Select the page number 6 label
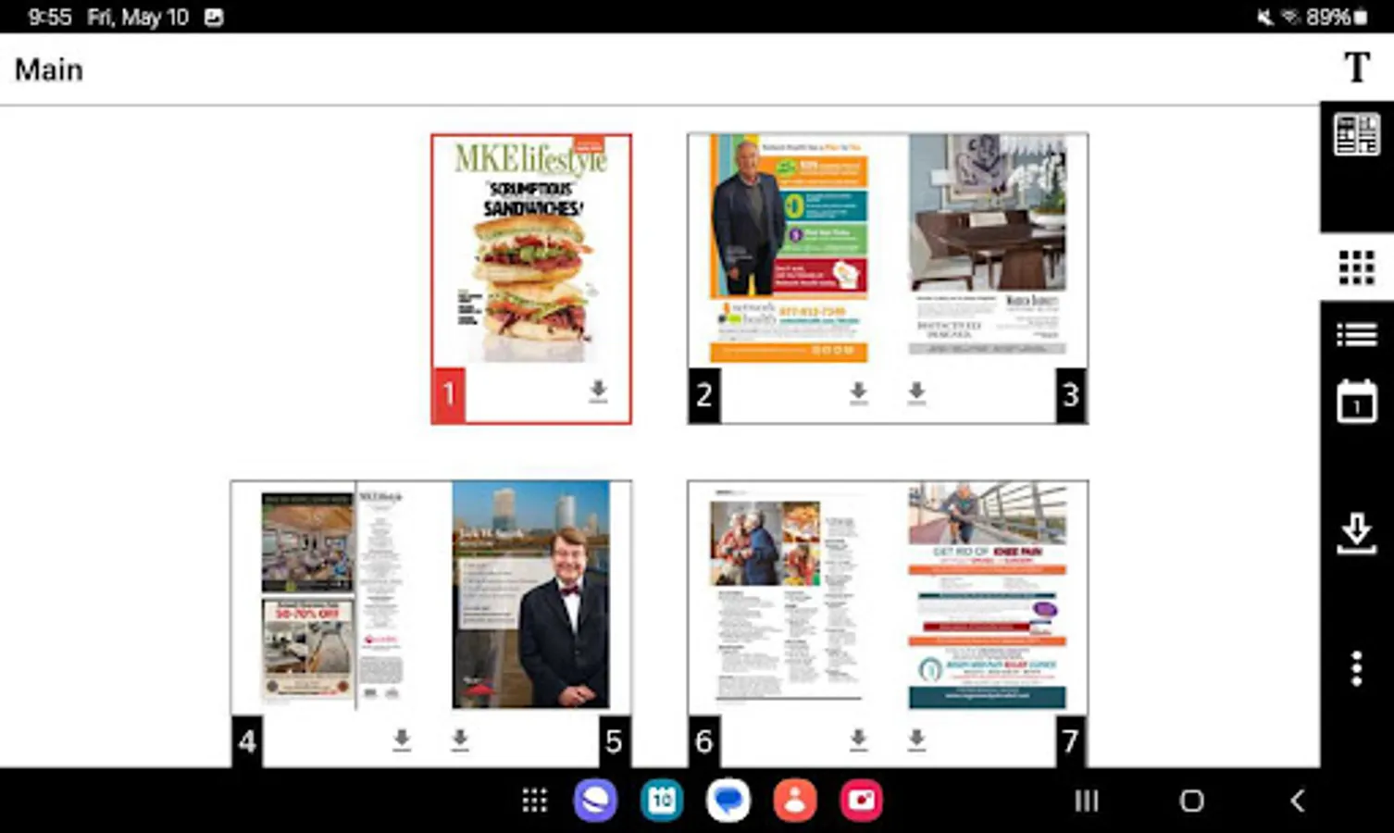The width and height of the screenshot is (1394, 833). point(704,740)
